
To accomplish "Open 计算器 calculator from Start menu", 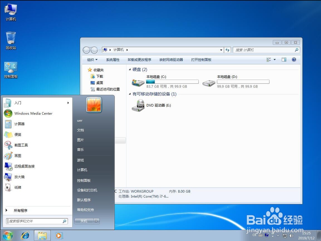I will pyautogui.click(x=37, y=124).
